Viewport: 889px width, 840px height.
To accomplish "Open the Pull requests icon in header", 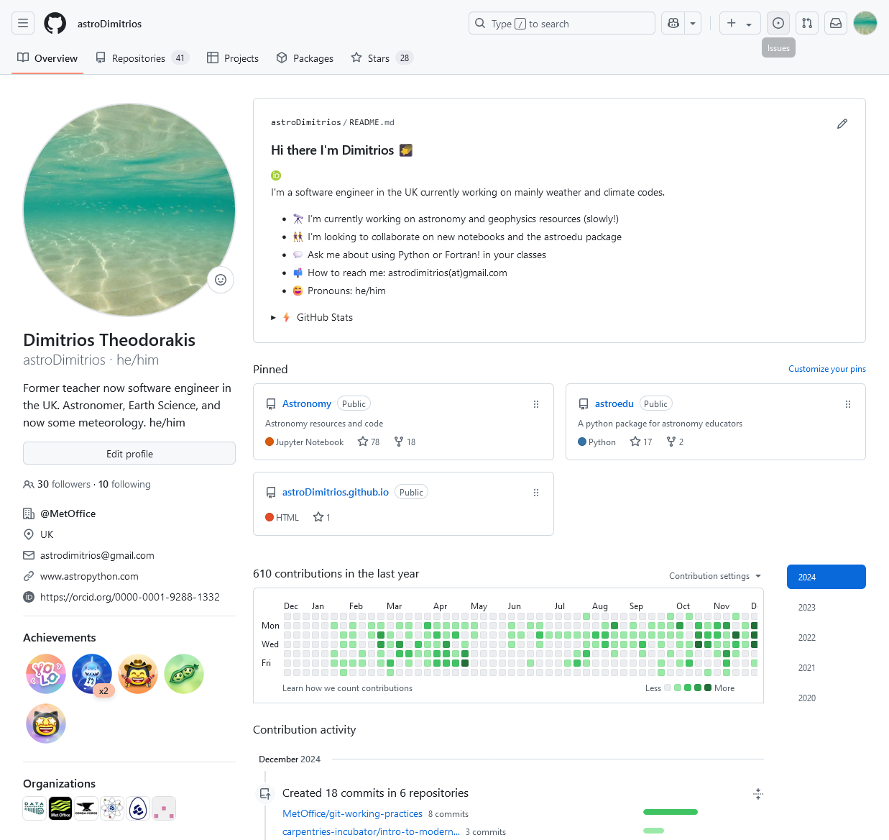I will [807, 23].
